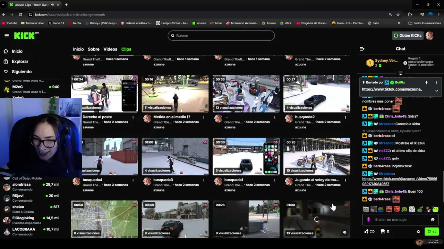The image size is (444, 249).
Task: Collapse the chat panel with arrow icon
Action: [362, 49]
